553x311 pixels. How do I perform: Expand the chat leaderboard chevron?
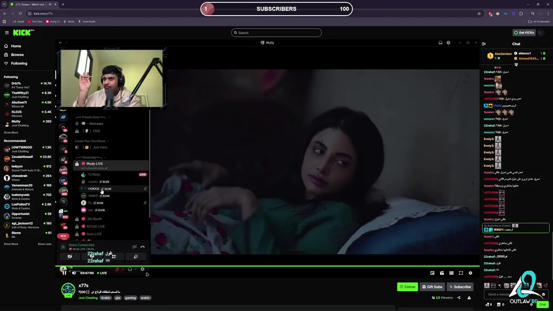516,65
